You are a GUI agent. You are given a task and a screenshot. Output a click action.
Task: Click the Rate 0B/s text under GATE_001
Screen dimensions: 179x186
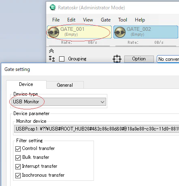pyautogui.click(x=79, y=43)
